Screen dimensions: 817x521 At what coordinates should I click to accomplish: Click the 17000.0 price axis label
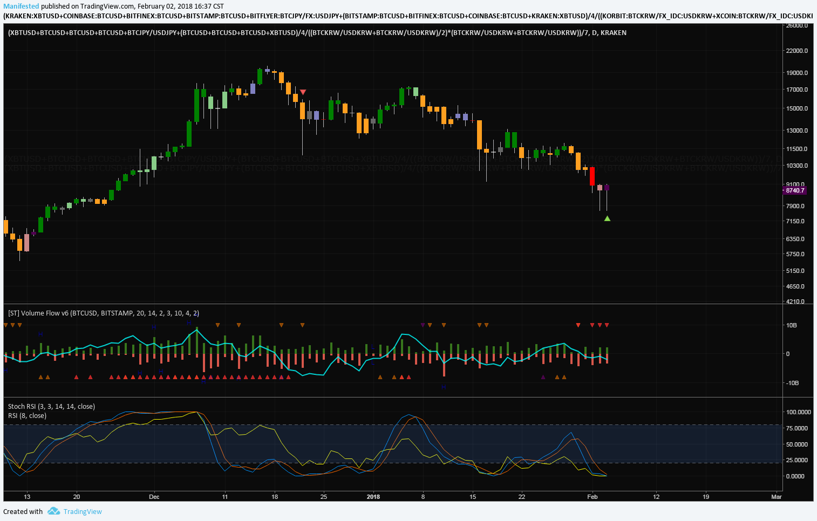(797, 90)
